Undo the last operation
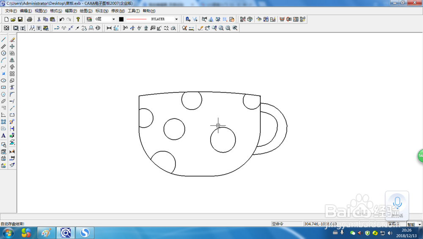Viewport: 423px width, 239px height. point(62,19)
